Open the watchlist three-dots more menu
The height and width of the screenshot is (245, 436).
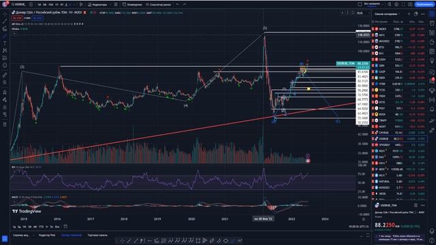pyautogui.click(x=423, y=14)
